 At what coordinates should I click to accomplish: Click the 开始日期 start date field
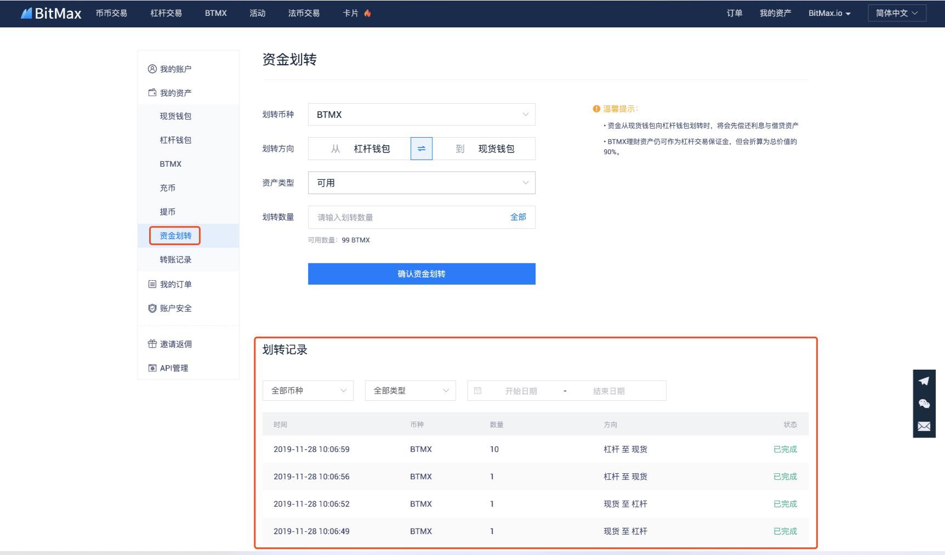tap(521, 391)
